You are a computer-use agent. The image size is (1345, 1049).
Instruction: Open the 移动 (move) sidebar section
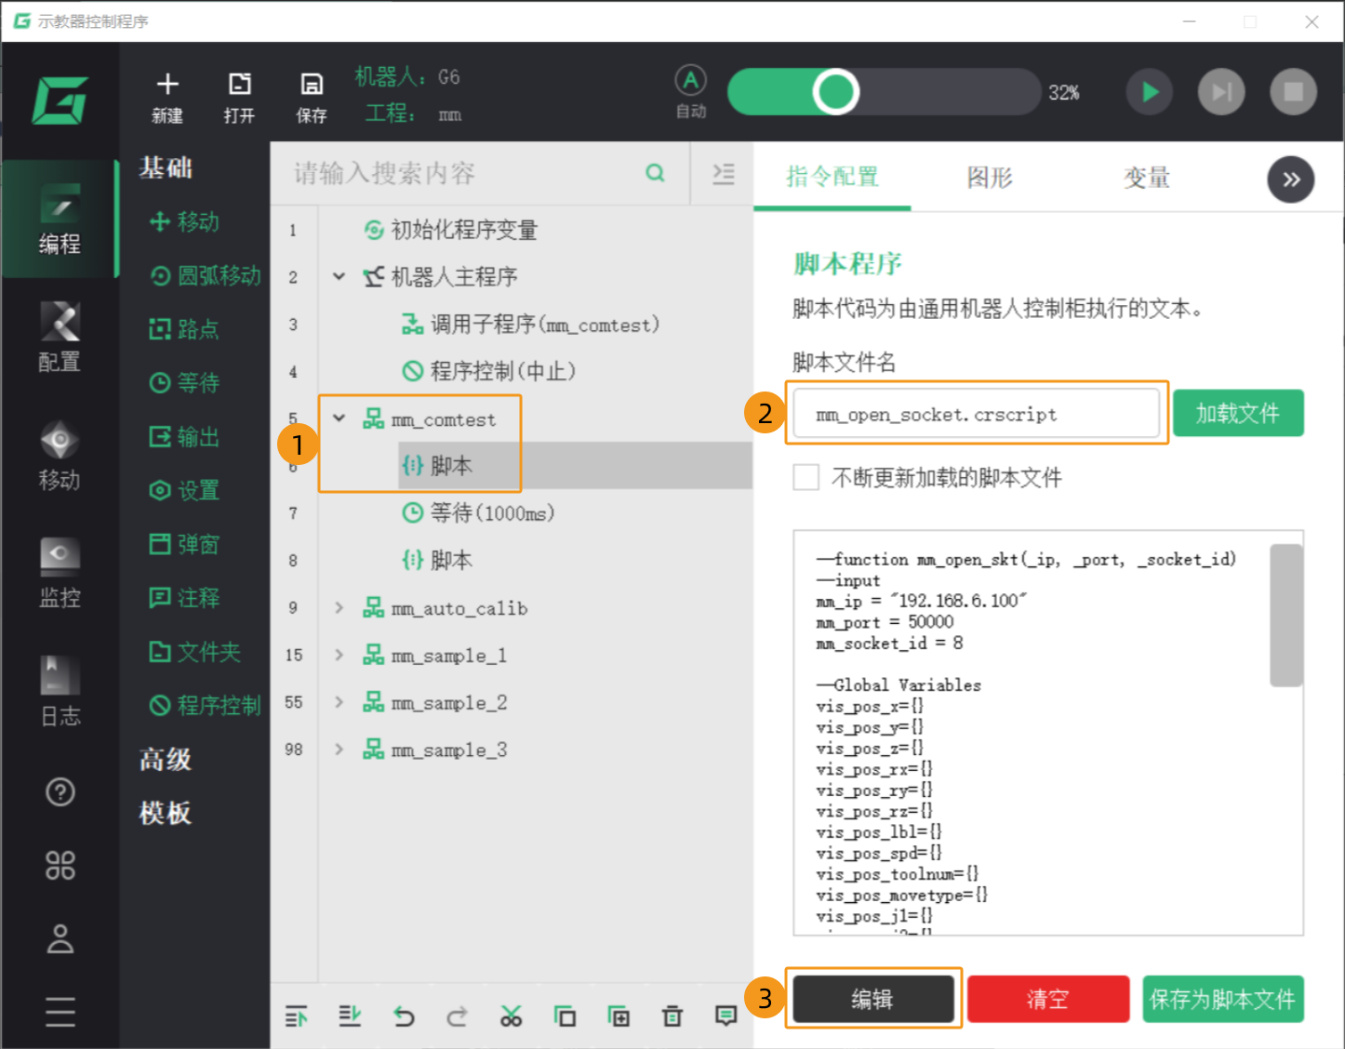[x=60, y=455]
